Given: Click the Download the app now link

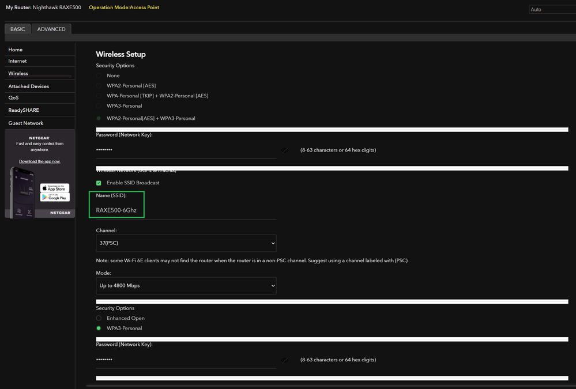Looking at the screenshot, I should [39, 161].
